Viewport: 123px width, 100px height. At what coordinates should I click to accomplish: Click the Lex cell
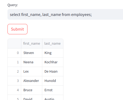[x=32, y=72]
